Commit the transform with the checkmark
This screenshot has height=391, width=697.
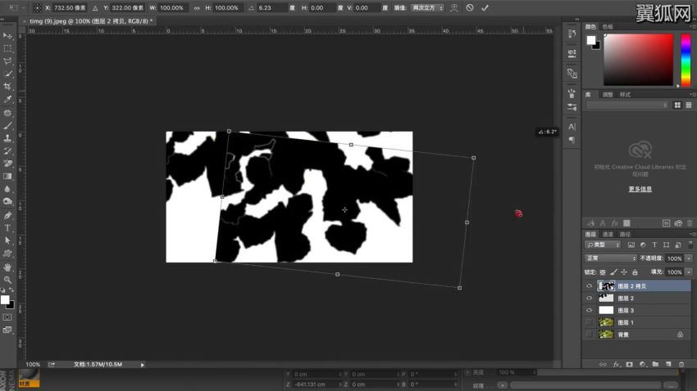485,7
